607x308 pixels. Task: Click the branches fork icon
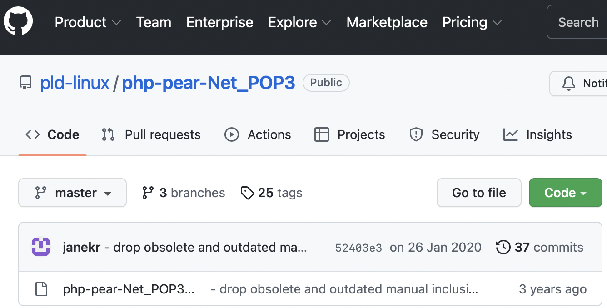pyautogui.click(x=148, y=193)
